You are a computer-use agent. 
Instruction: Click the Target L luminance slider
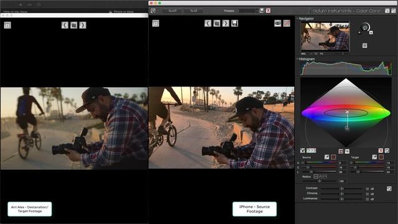pyautogui.click(x=367, y=172)
